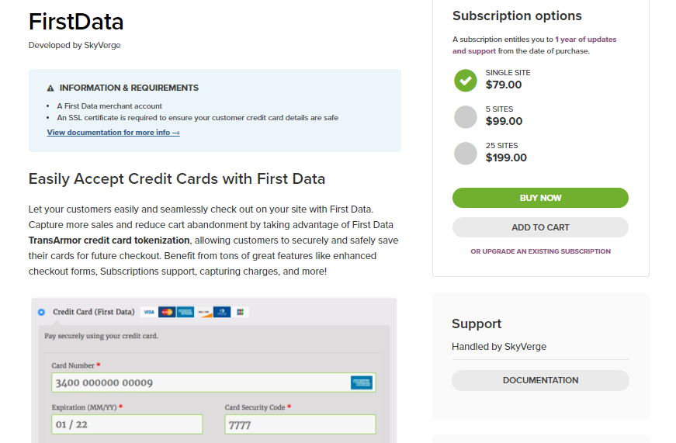Image resolution: width=676 pixels, height=443 pixels.
Task: Pick the 25 Sites $199.00 subscription
Action: [x=466, y=154]
